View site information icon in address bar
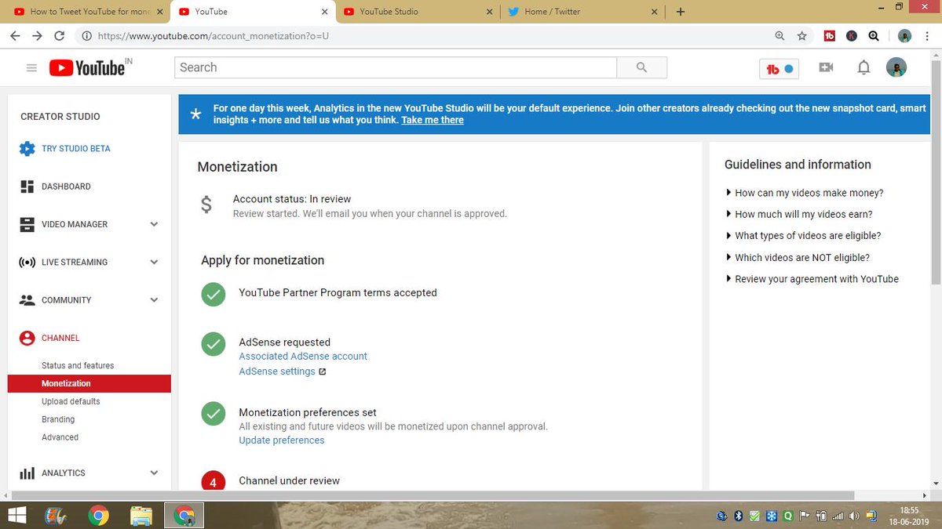The width and height of the screenshot is (942, 529). pos(86,36)
